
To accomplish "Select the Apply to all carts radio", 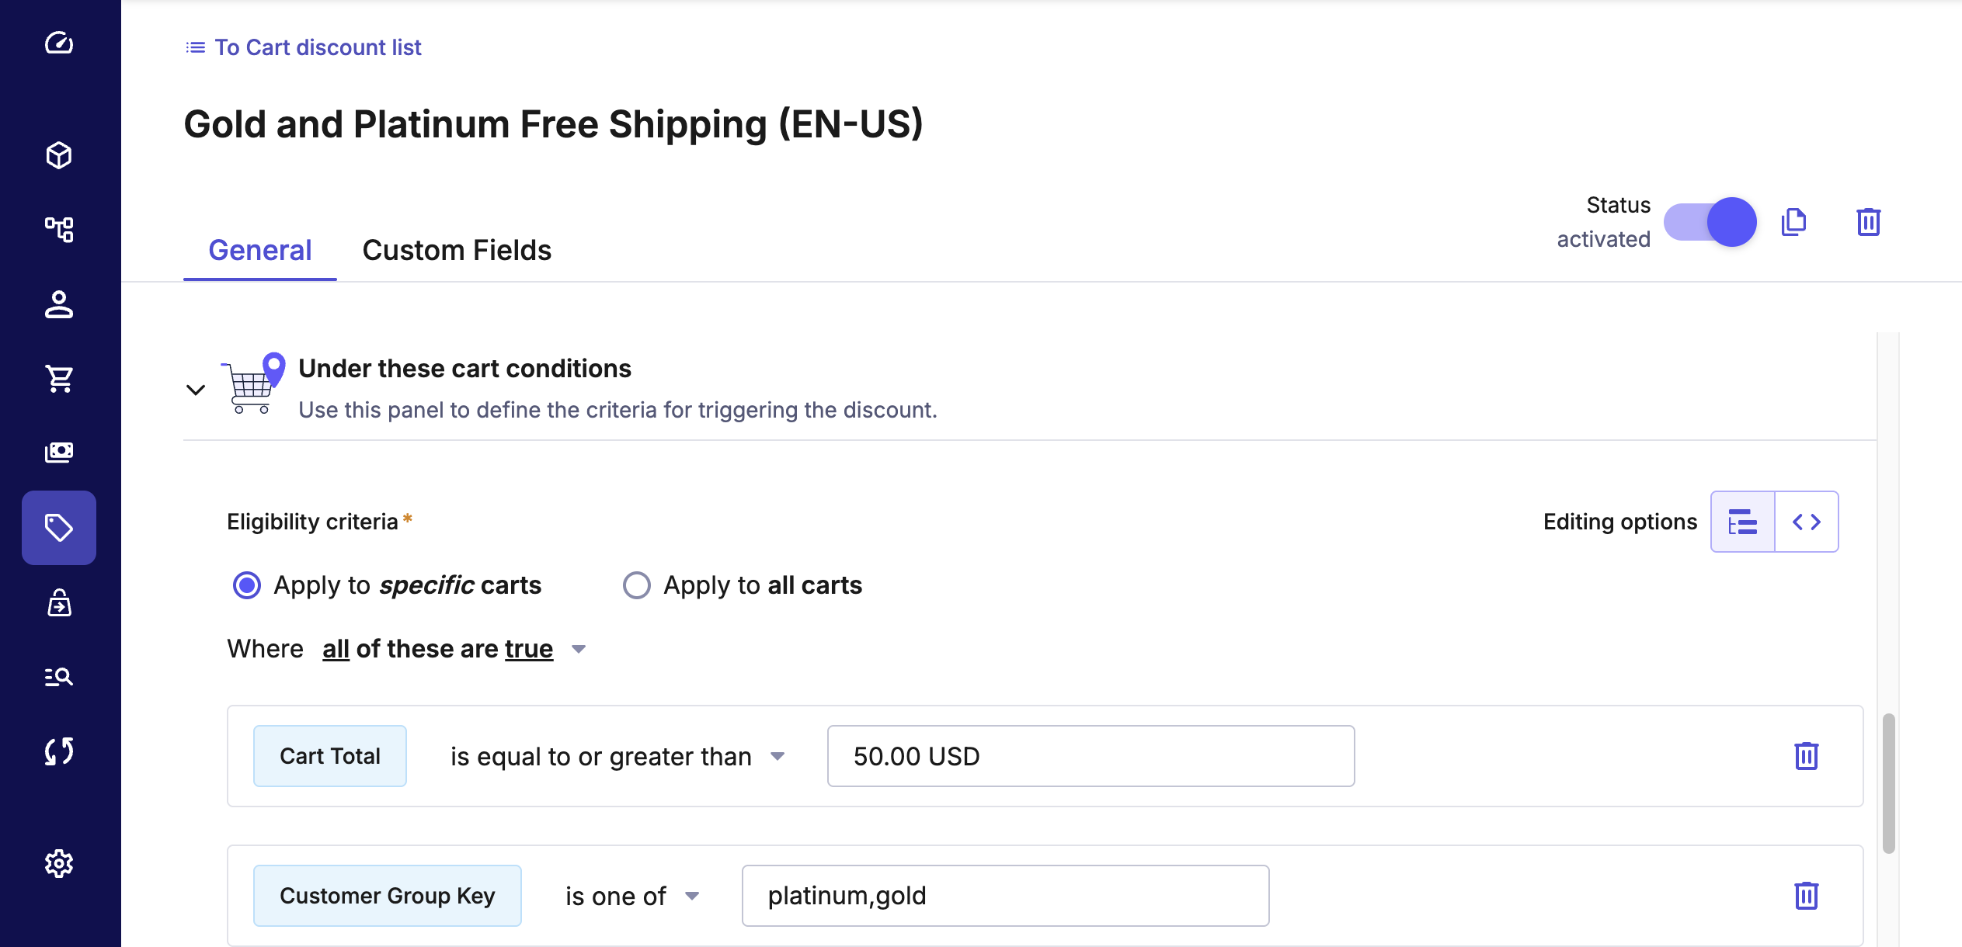I will pos(637,585).
